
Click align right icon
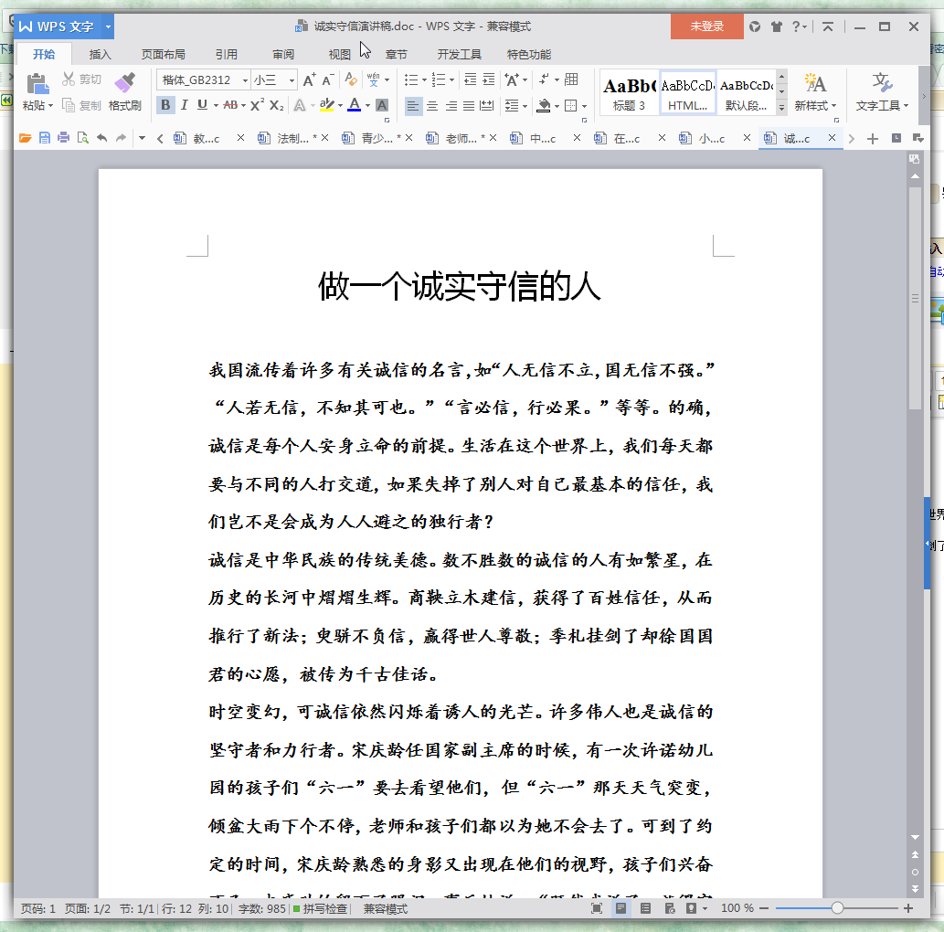[x=451, y=106]
